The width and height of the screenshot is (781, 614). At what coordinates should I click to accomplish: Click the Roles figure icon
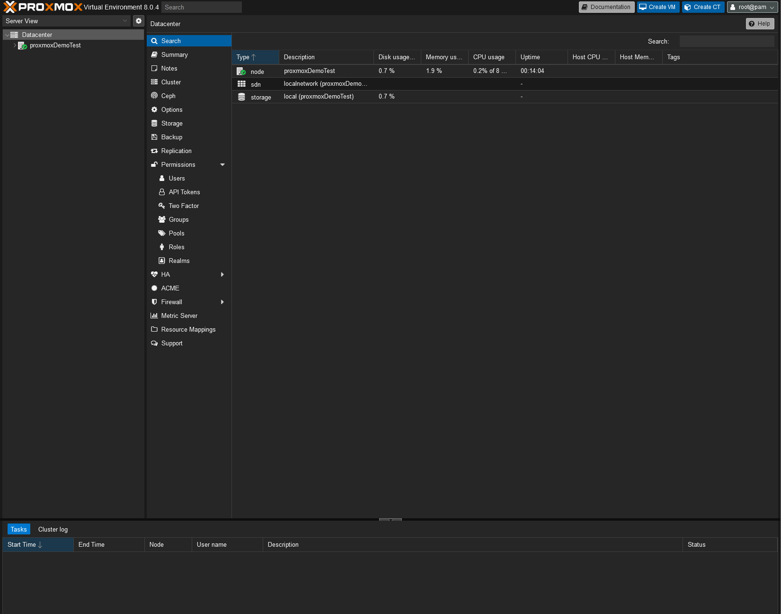point(162,247)
